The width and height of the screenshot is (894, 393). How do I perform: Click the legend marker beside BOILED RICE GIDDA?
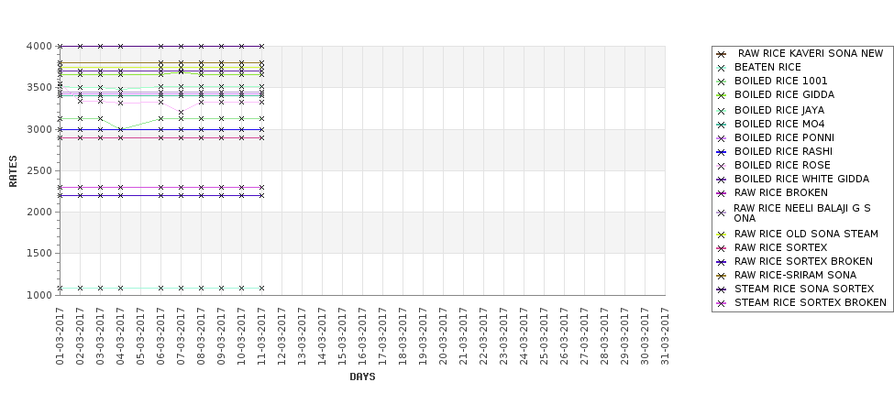[x=722, y=95]
